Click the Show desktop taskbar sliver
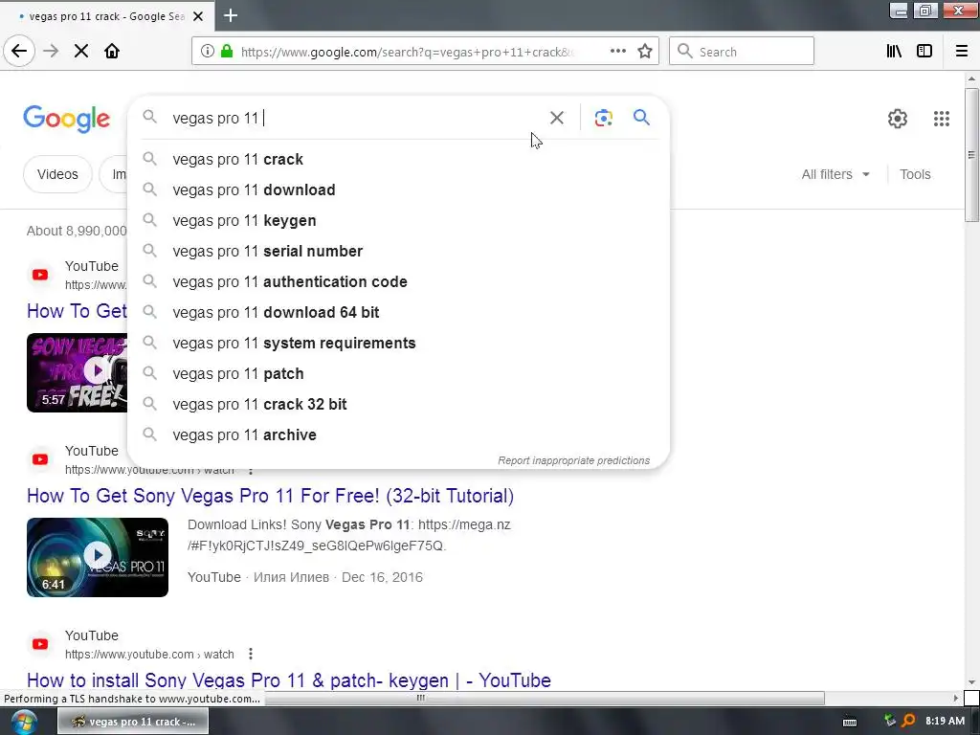980x735 pixels. pyautogui.click(x=975, y=722)
